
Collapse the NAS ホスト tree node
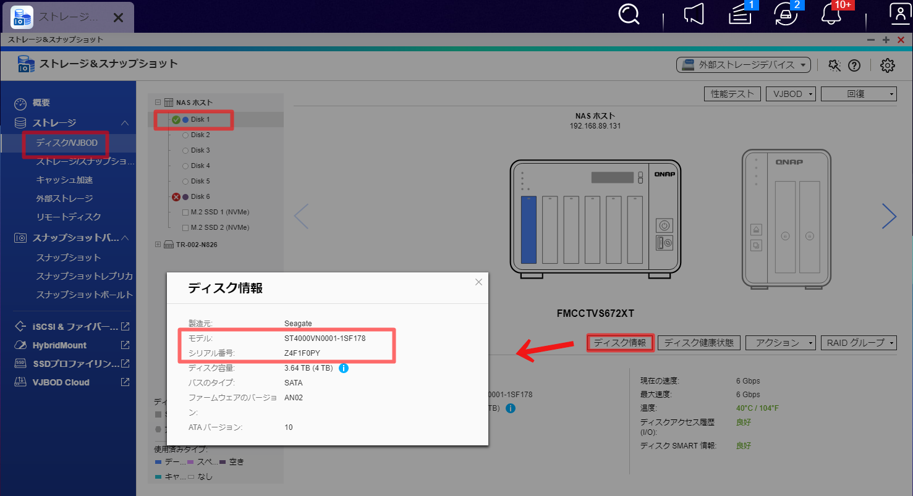158,103
